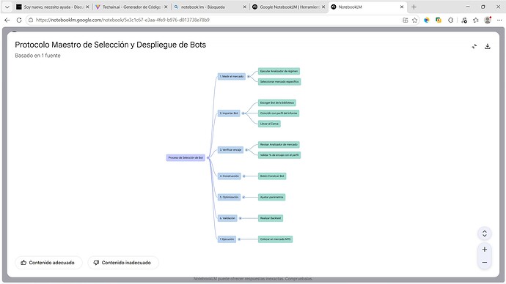Open the favorites list
This screenshot has width=506, height=284.
(476, 20)
